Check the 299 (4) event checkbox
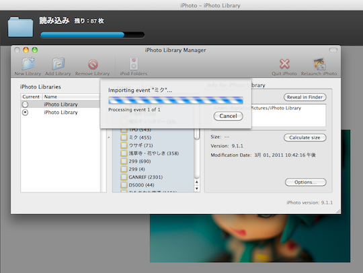Screen dimensions: 363x273 tap(124, 169)
